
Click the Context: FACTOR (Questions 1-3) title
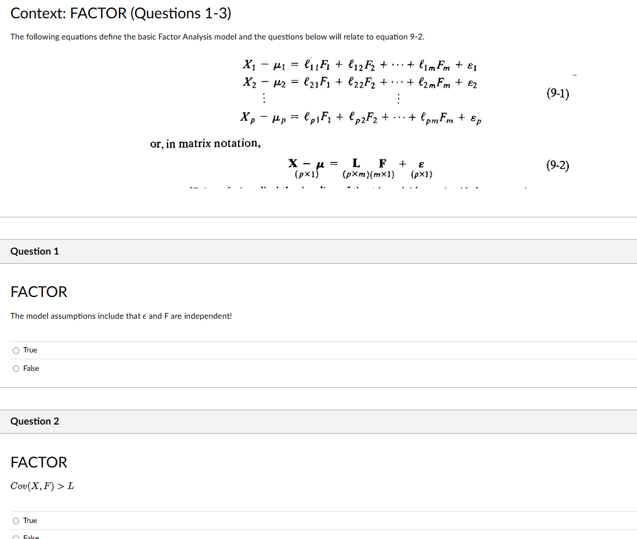pos(121,13)
